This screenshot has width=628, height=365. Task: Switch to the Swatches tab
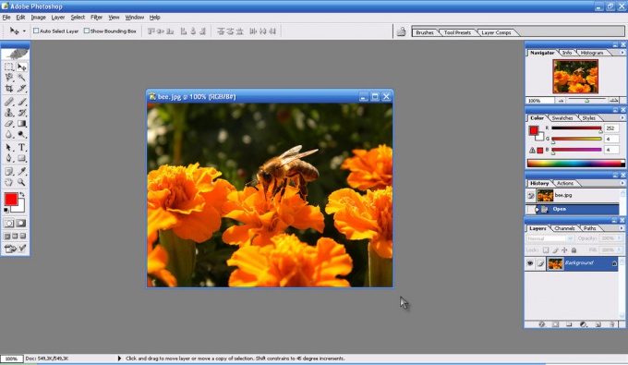coord(562,117)
